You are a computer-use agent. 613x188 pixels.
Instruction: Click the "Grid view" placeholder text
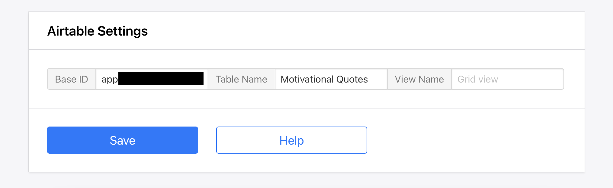pos(477,79)
